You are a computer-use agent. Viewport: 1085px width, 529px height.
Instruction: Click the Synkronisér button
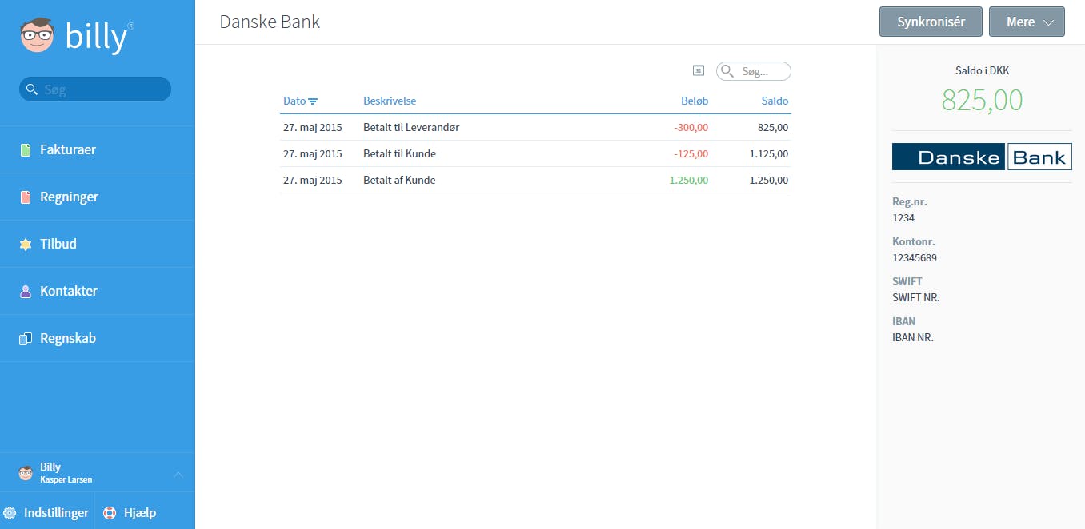coord(931,22)
